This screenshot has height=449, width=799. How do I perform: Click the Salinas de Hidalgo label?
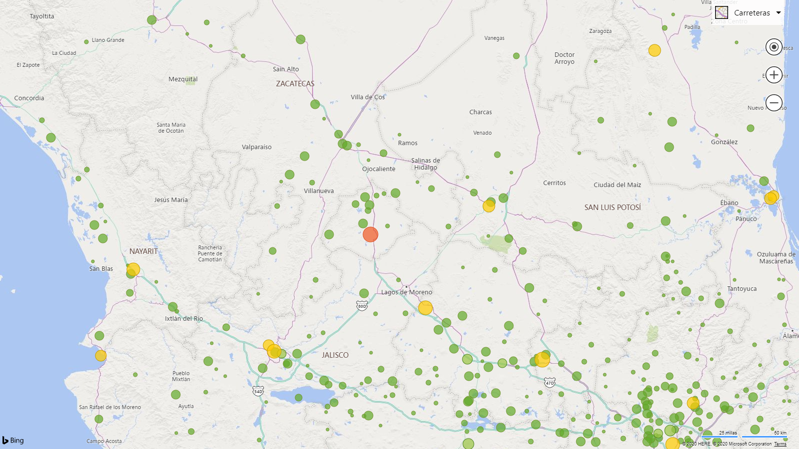pyautogui.click(x=426, y=164)
